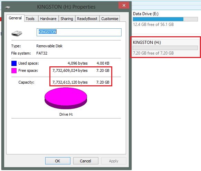Click the Data Drive (E:) usage bar
This screenshot has height=171, width=201.
tap(165, 19)
